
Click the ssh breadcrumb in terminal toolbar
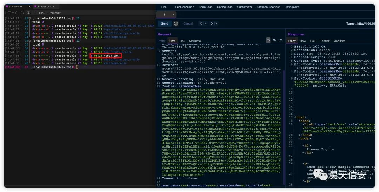(41, 13)
